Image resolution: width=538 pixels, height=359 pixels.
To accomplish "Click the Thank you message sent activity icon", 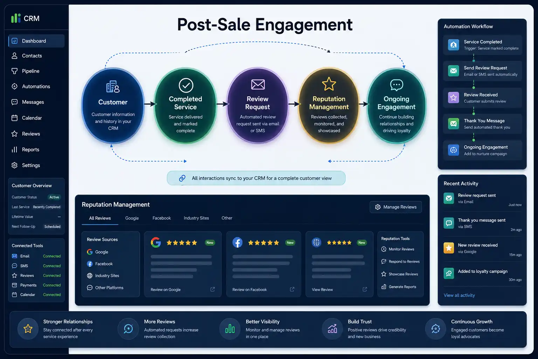I will 449,223.
